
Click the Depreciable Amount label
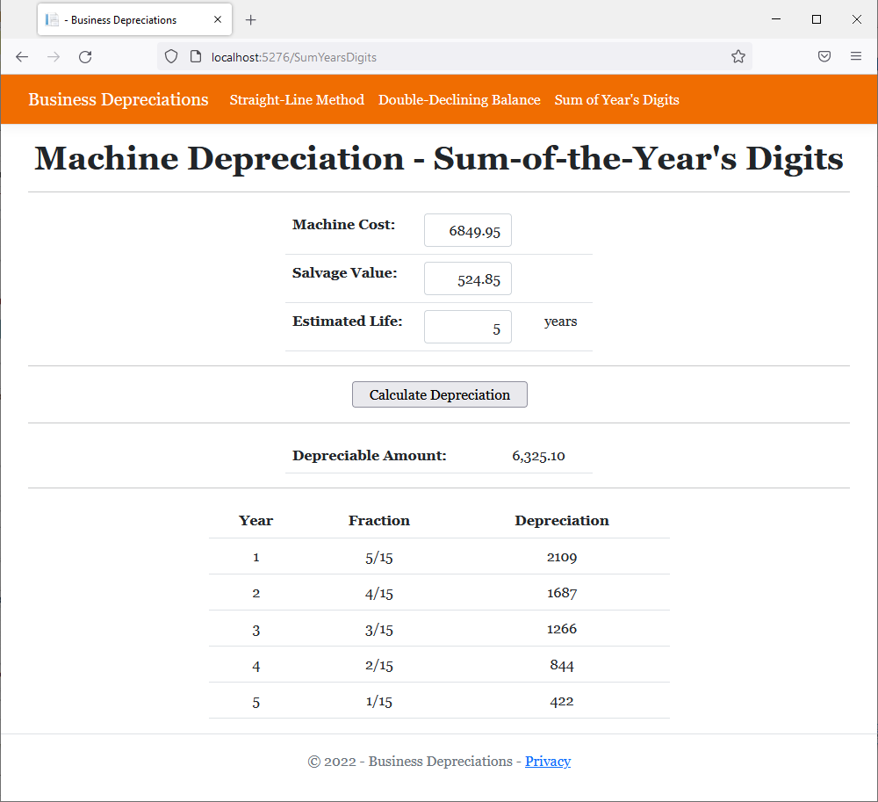[x=370, y=456]
